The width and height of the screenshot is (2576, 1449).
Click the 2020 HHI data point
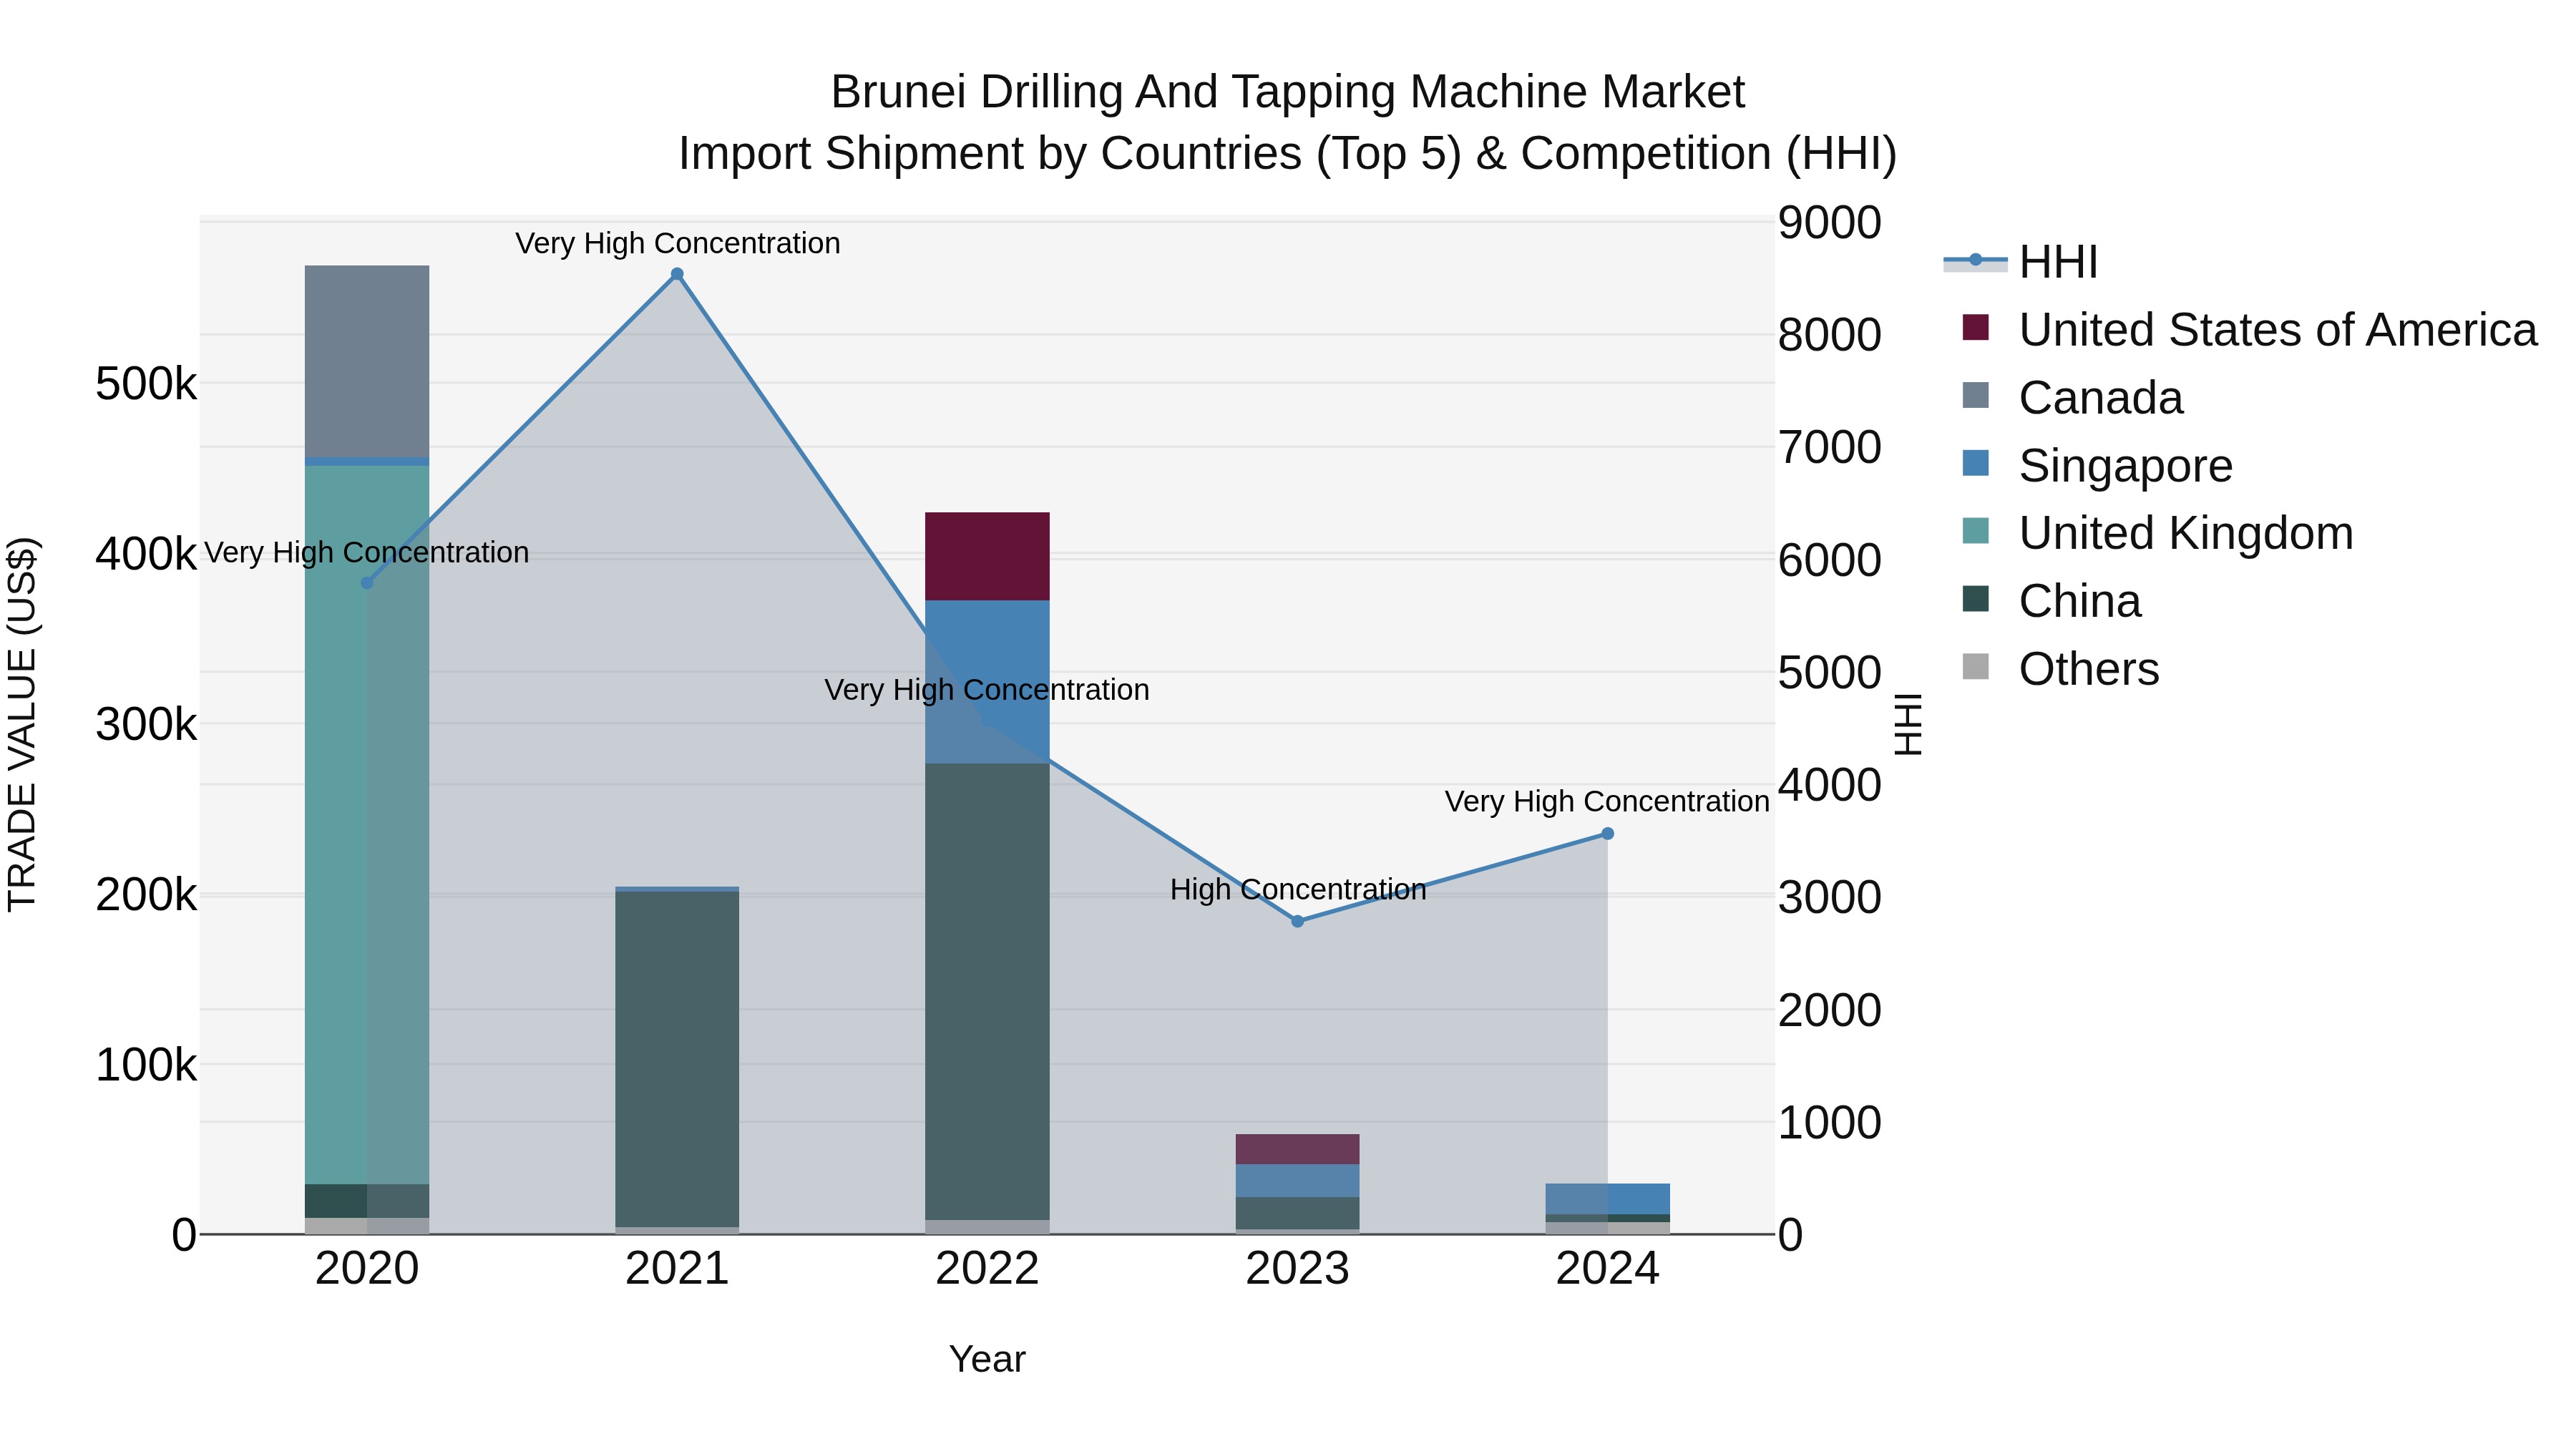367,583
